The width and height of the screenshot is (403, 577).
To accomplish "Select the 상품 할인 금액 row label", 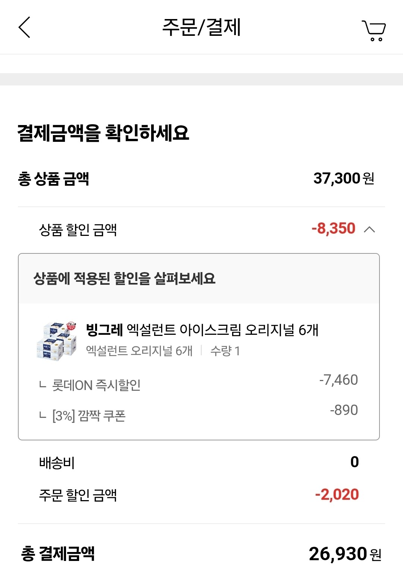I will [78, 230].
